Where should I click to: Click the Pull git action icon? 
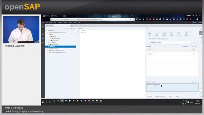pos(149,33)
